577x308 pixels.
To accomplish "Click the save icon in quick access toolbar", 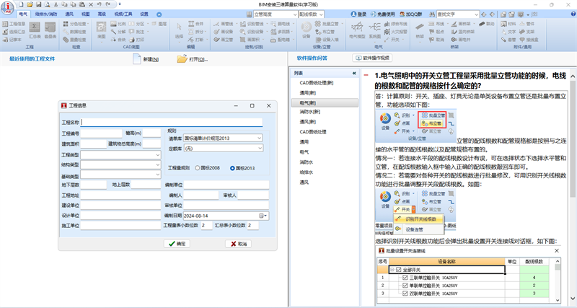I will coord(38,4).
